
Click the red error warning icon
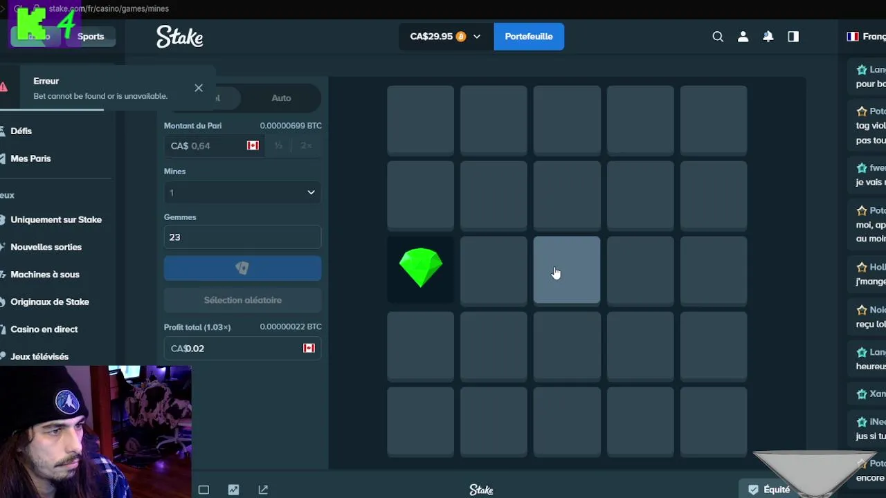(x=3, y=86)
